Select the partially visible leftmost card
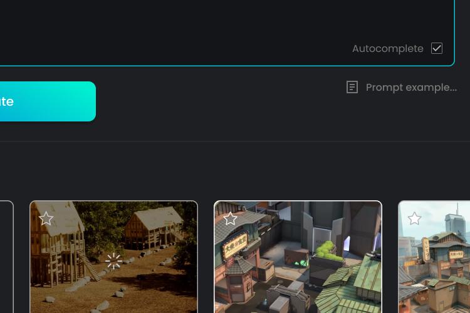The image size is (470, 313). pos(7,257)
